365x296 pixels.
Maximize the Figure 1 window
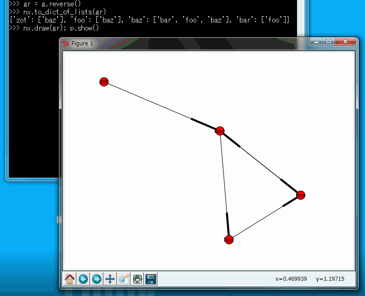(329, 42)
